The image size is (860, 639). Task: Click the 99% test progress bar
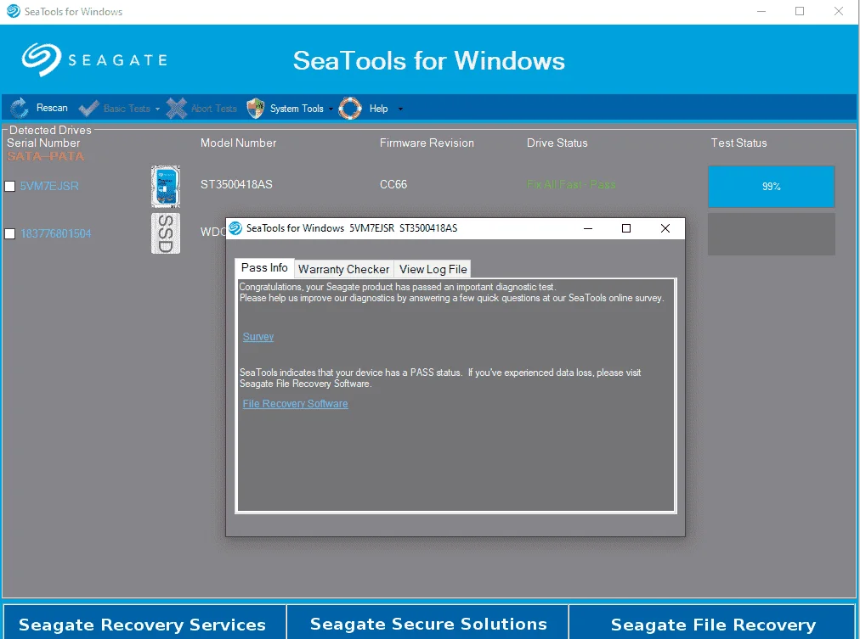pos(771,186)
